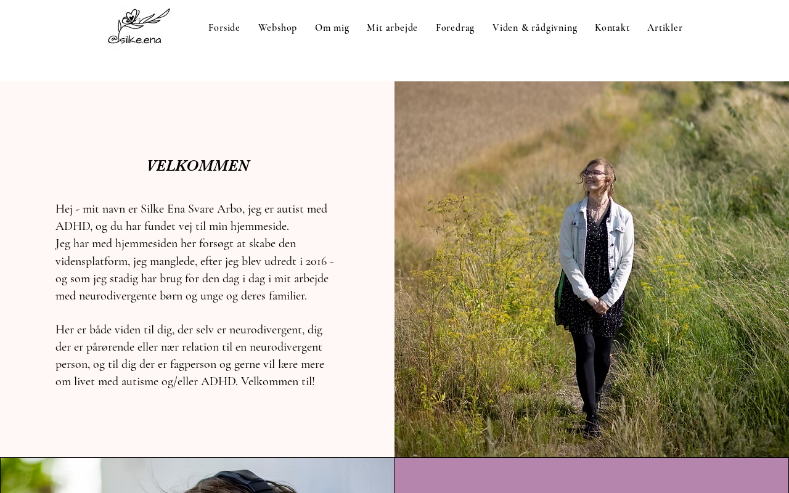
Task: Click the pale pink welcome section background
Action: coord(197,117)
